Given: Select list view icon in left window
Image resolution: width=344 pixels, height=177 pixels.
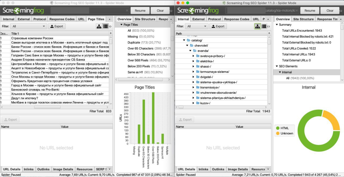Looking at the screenshot, I should (106, 26).
